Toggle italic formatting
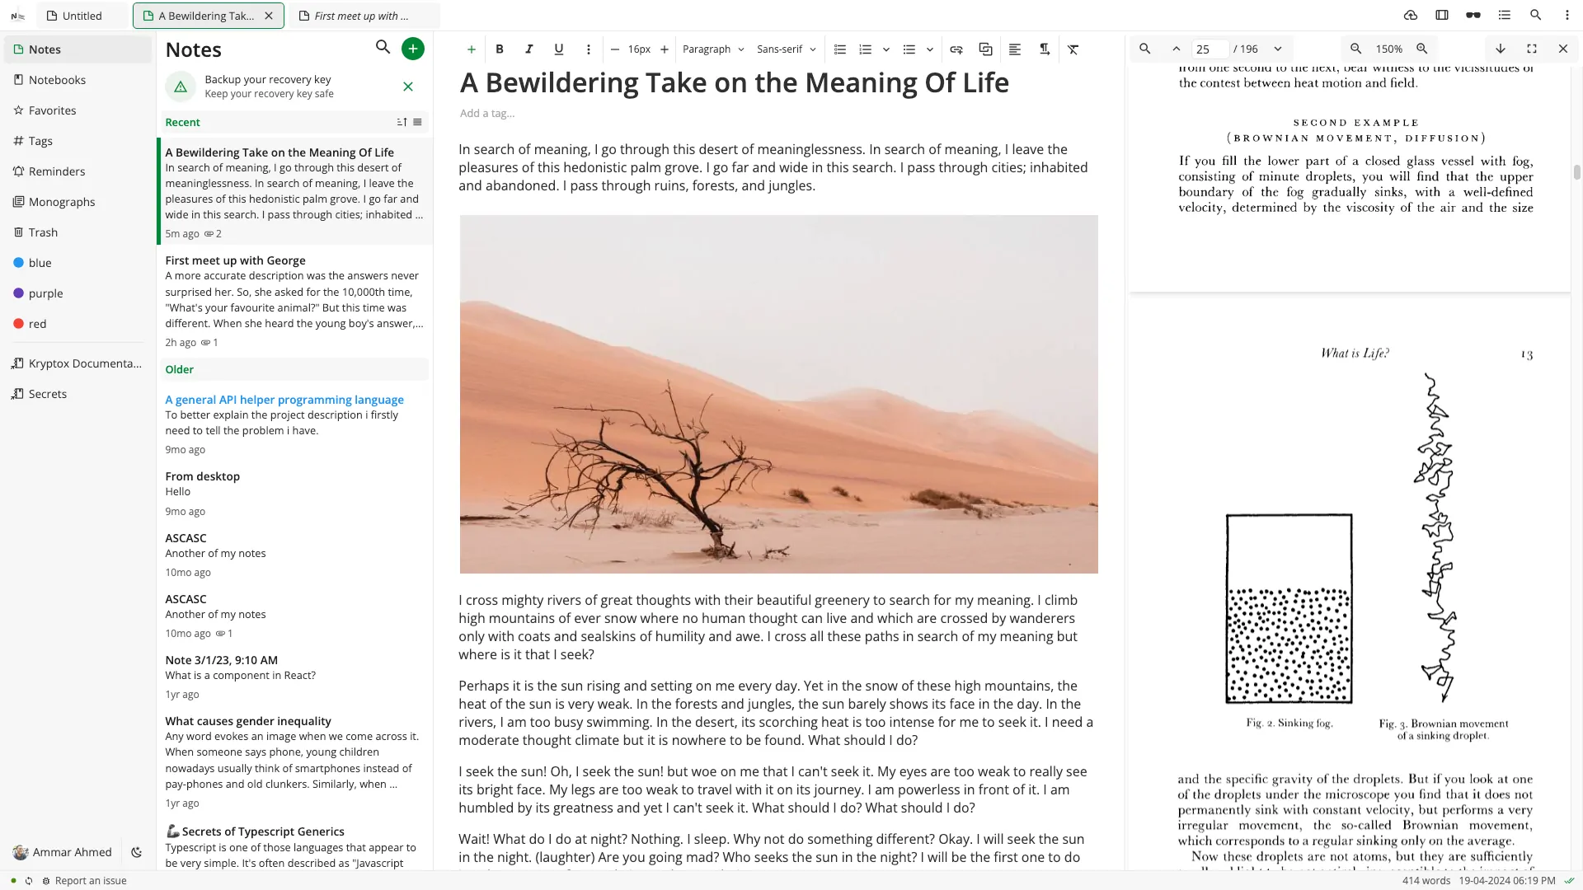 pos(529,49)
